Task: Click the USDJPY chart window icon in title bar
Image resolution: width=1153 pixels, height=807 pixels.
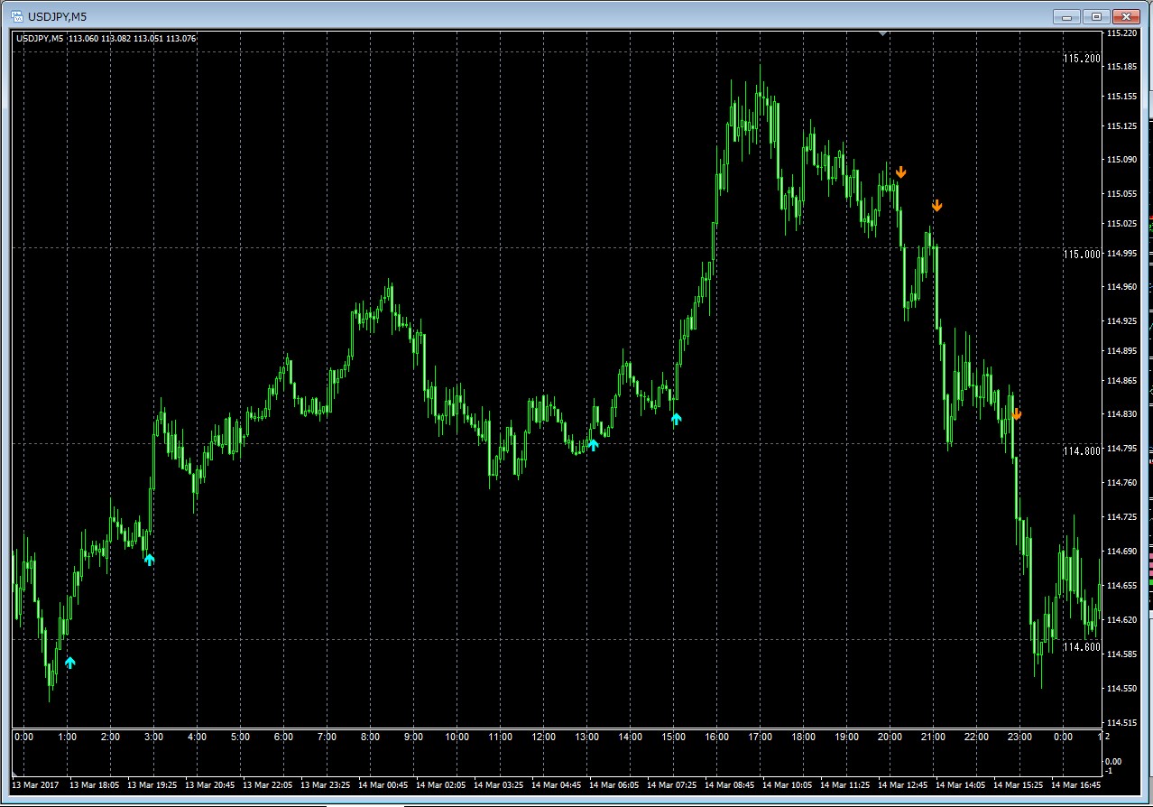Action: 16,16
